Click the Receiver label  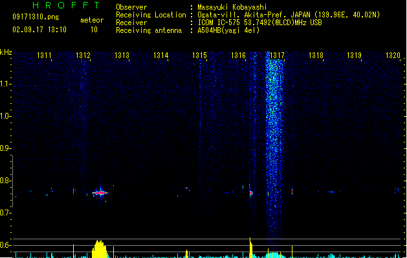click(131, 23)
